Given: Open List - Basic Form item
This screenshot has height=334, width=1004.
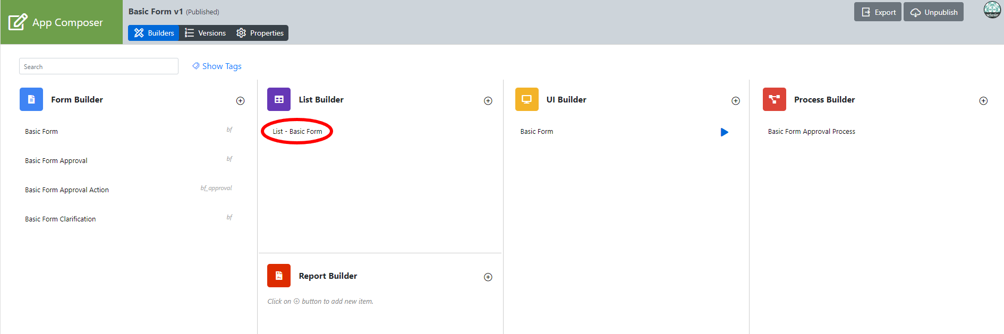Looking at the screenshot, I should (297, 132).
